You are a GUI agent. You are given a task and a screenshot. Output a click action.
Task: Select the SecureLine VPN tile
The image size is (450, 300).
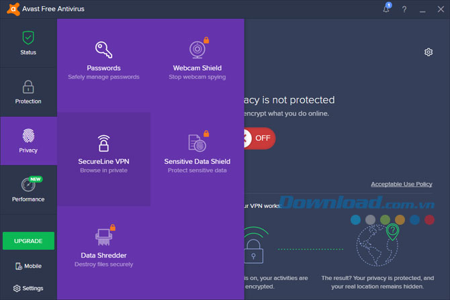[x=103, y=158]
